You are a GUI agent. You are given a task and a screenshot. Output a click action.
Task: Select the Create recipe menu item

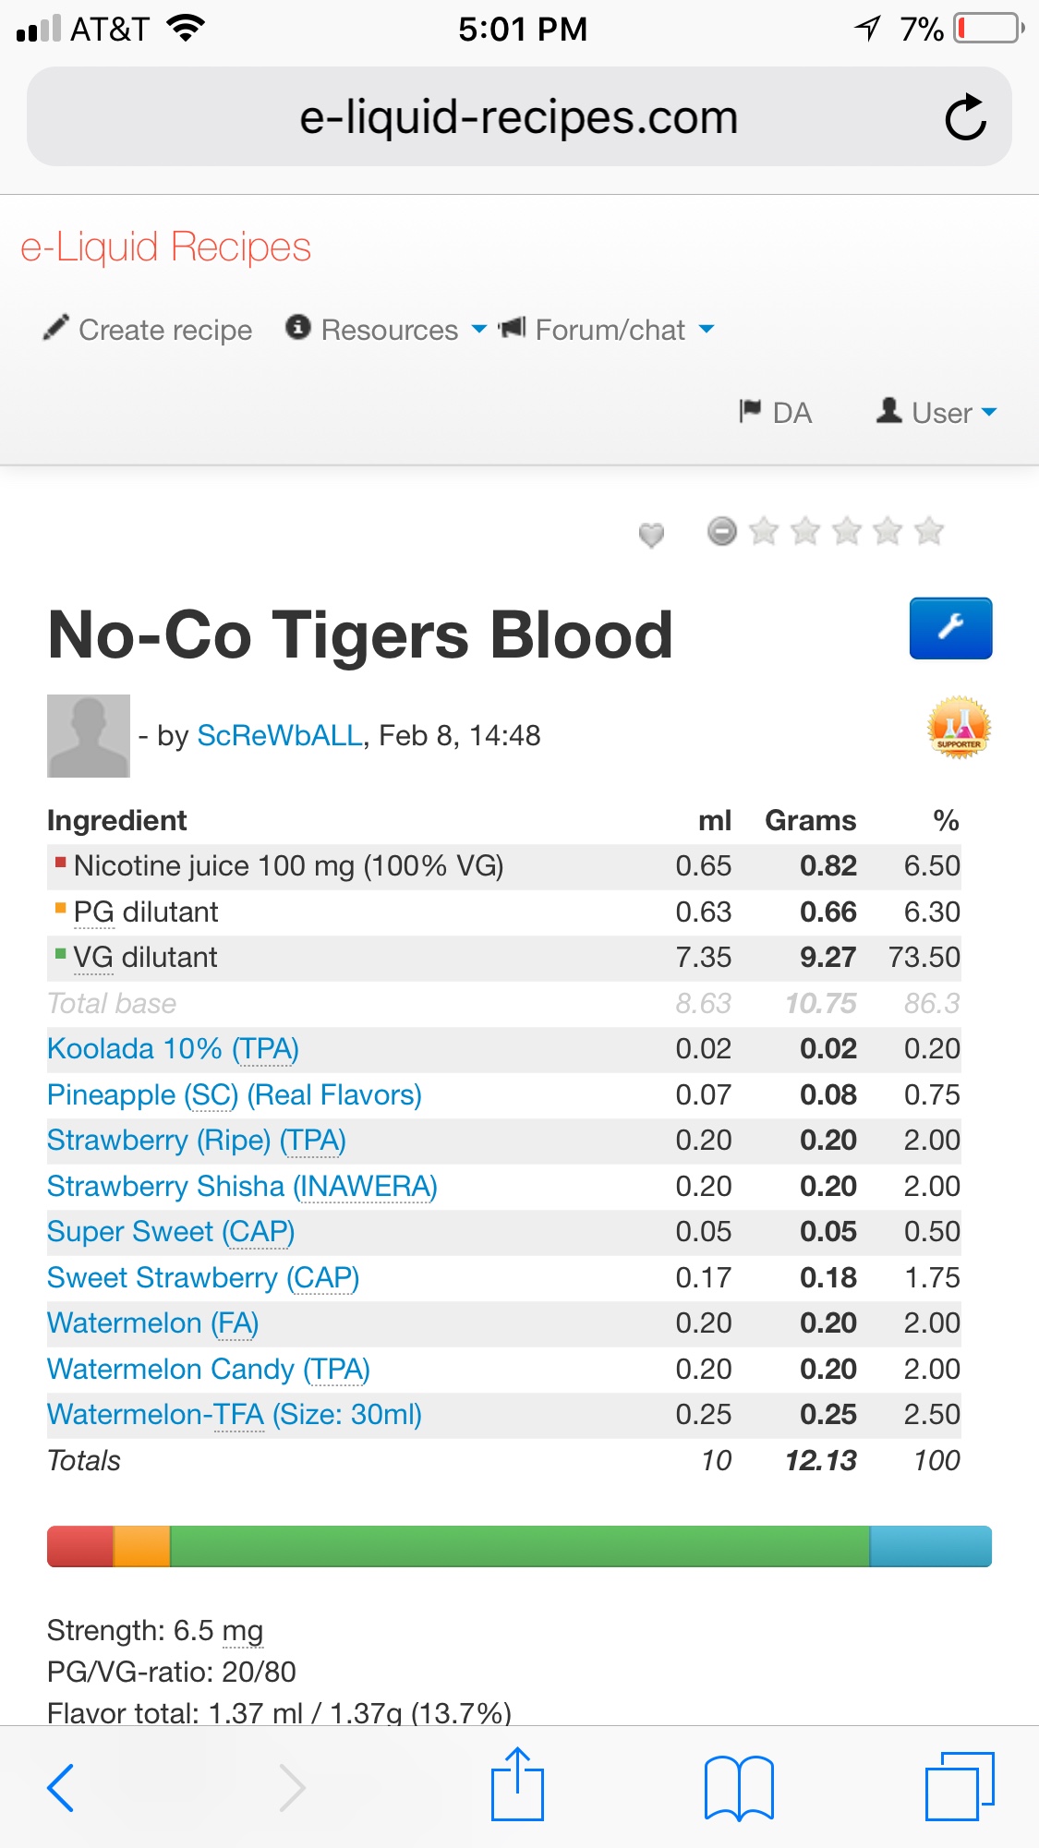pyautogui.click(x=148, y=330)
